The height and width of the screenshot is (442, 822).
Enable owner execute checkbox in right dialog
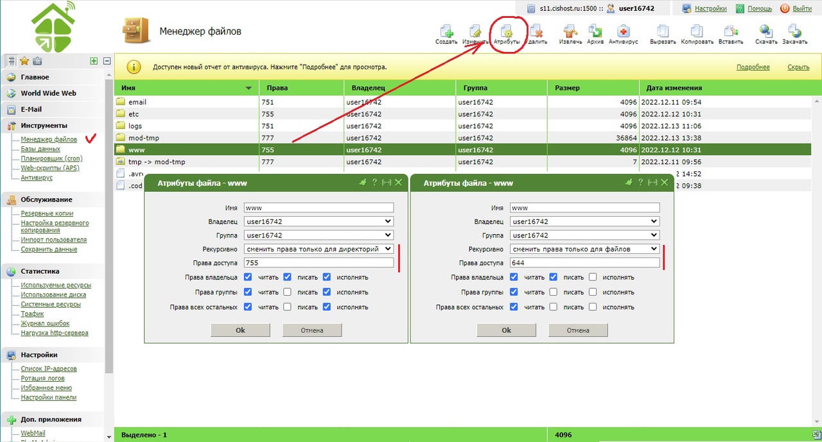593,277
